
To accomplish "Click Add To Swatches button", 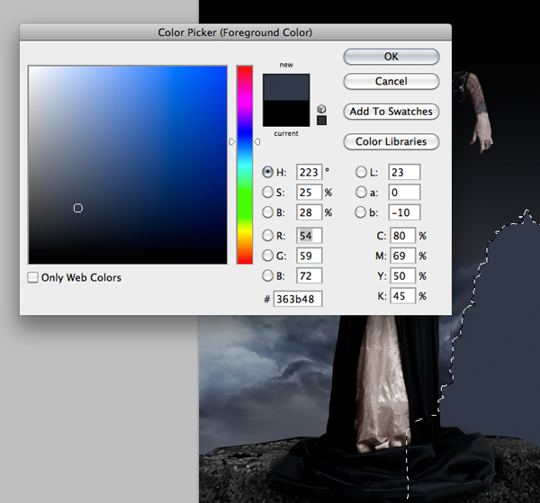I will point(391,112).
